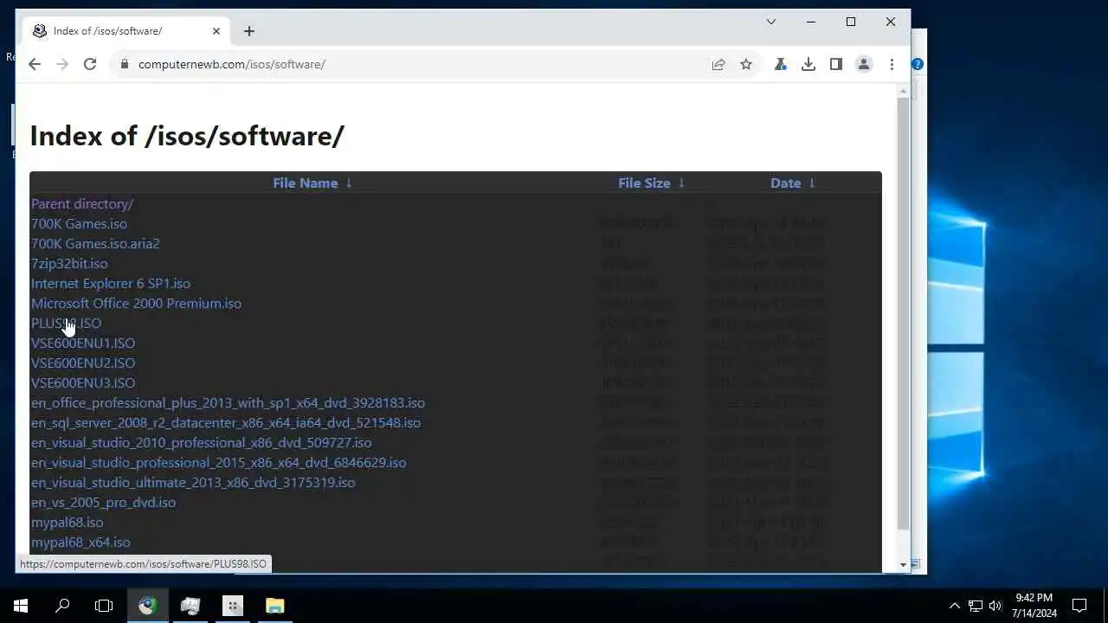
Task: Download Internet Explorer 6 SP1.iso
Action: [111, 284]
